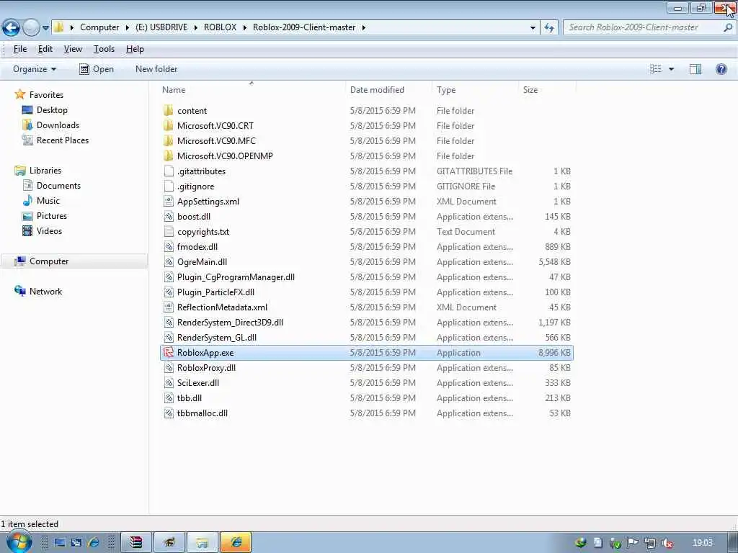Open the Help menu

[x=135, y=49]
